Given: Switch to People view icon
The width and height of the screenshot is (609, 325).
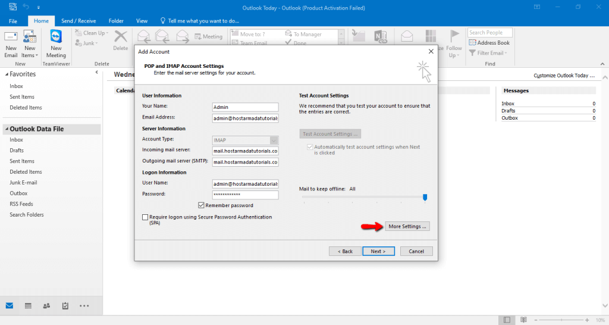Looking at the screenshot, I should (46, 306).
